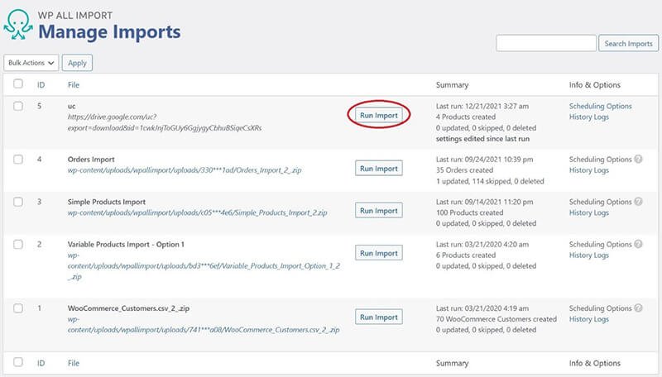Image resolution: width=662 pixels, height=377 pixels.
Task: Focus the search imports text field
Action: (x=546, y=44)
